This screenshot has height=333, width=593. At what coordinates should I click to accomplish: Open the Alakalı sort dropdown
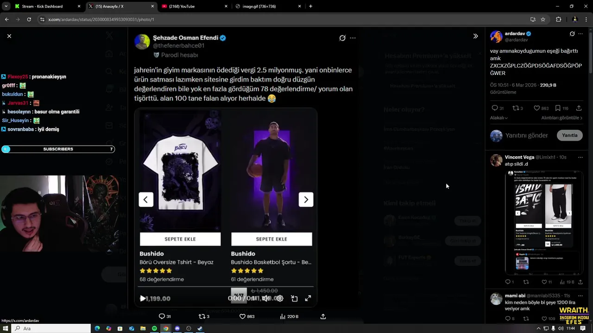pos(499,118)
